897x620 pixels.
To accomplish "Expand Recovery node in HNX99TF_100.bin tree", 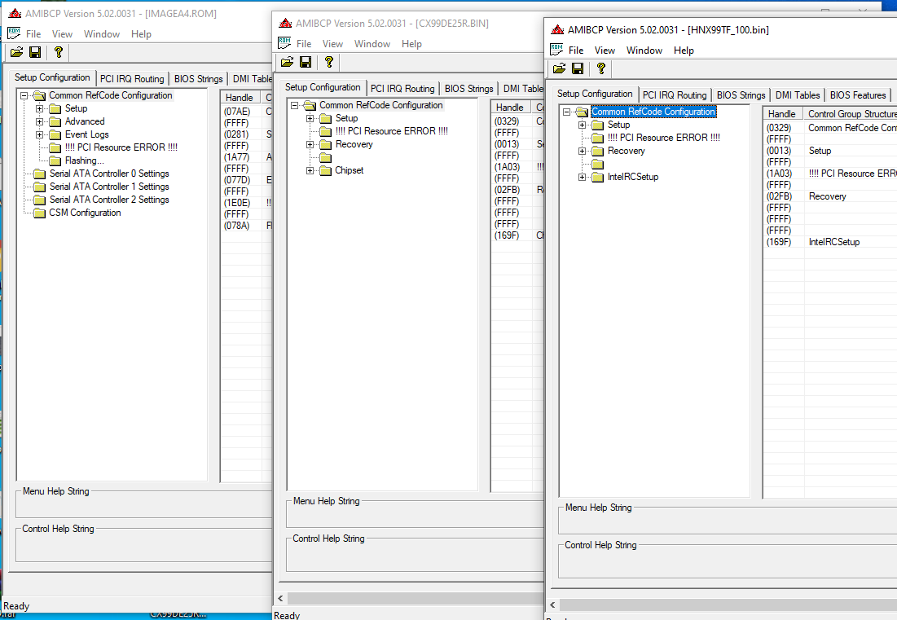I will coord(583,151).
